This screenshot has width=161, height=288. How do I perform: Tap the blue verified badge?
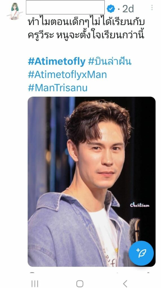[x=111, y=9]
